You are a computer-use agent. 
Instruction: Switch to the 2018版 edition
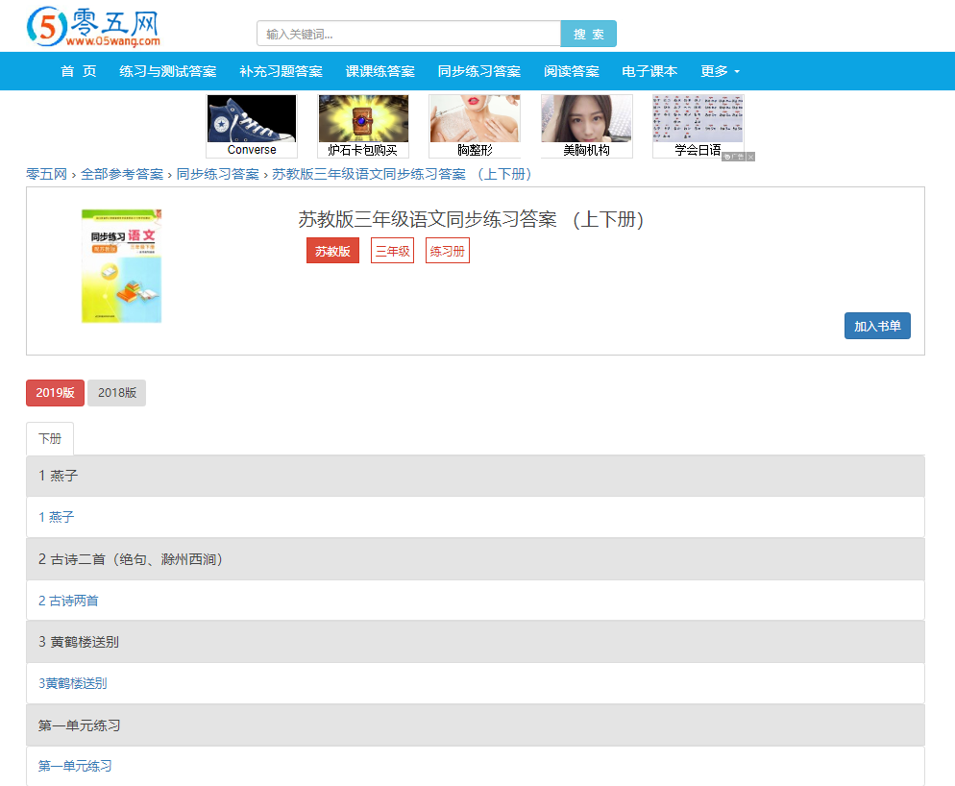click(x=117, y=393)
